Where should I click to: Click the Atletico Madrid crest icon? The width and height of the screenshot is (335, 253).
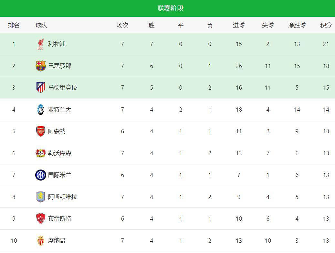[40, 88]
